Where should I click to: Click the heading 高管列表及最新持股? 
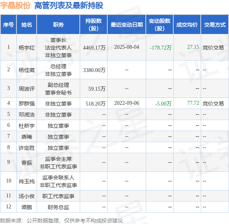[x=69, y=5]
